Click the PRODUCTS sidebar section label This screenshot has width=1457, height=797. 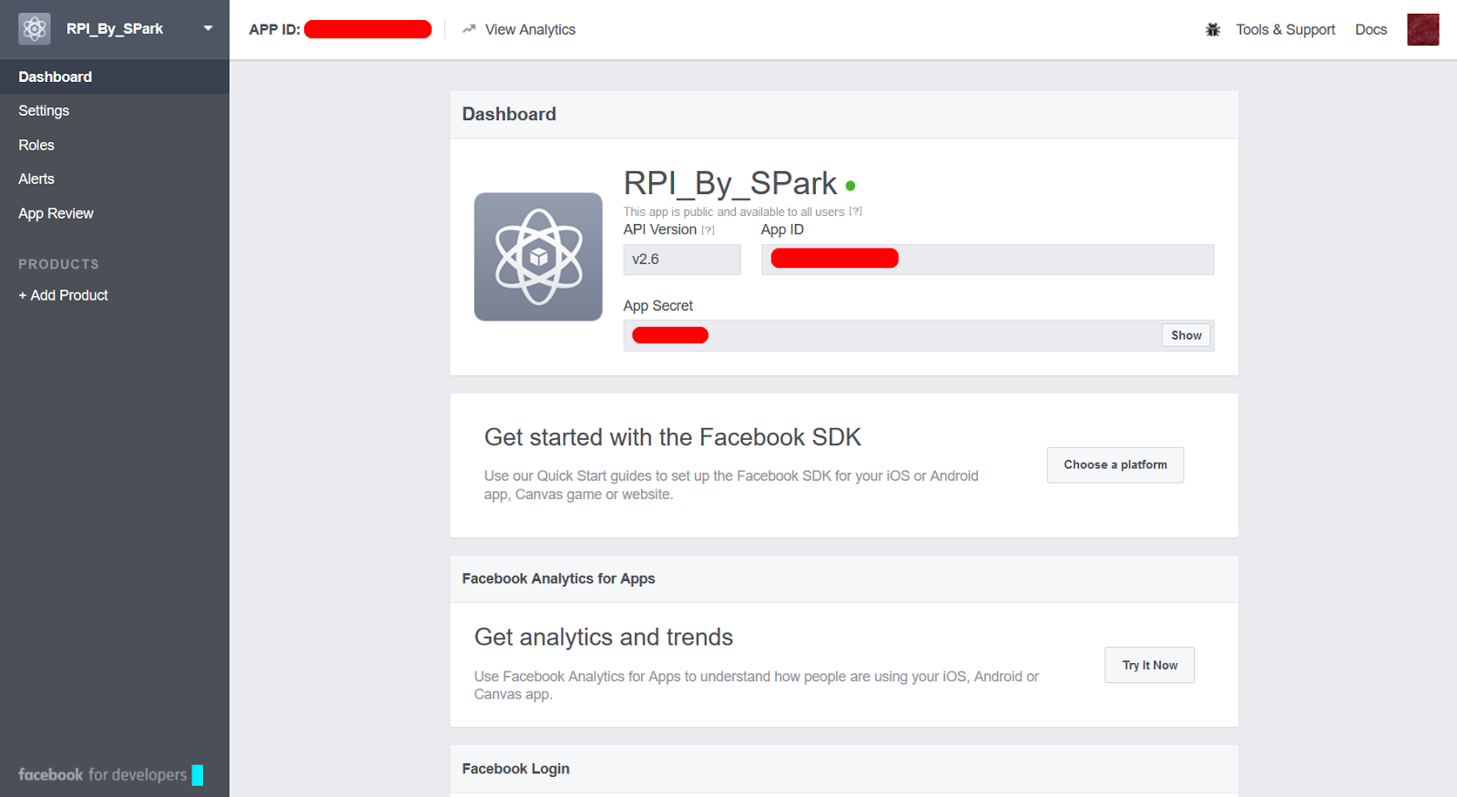point(58,264)
